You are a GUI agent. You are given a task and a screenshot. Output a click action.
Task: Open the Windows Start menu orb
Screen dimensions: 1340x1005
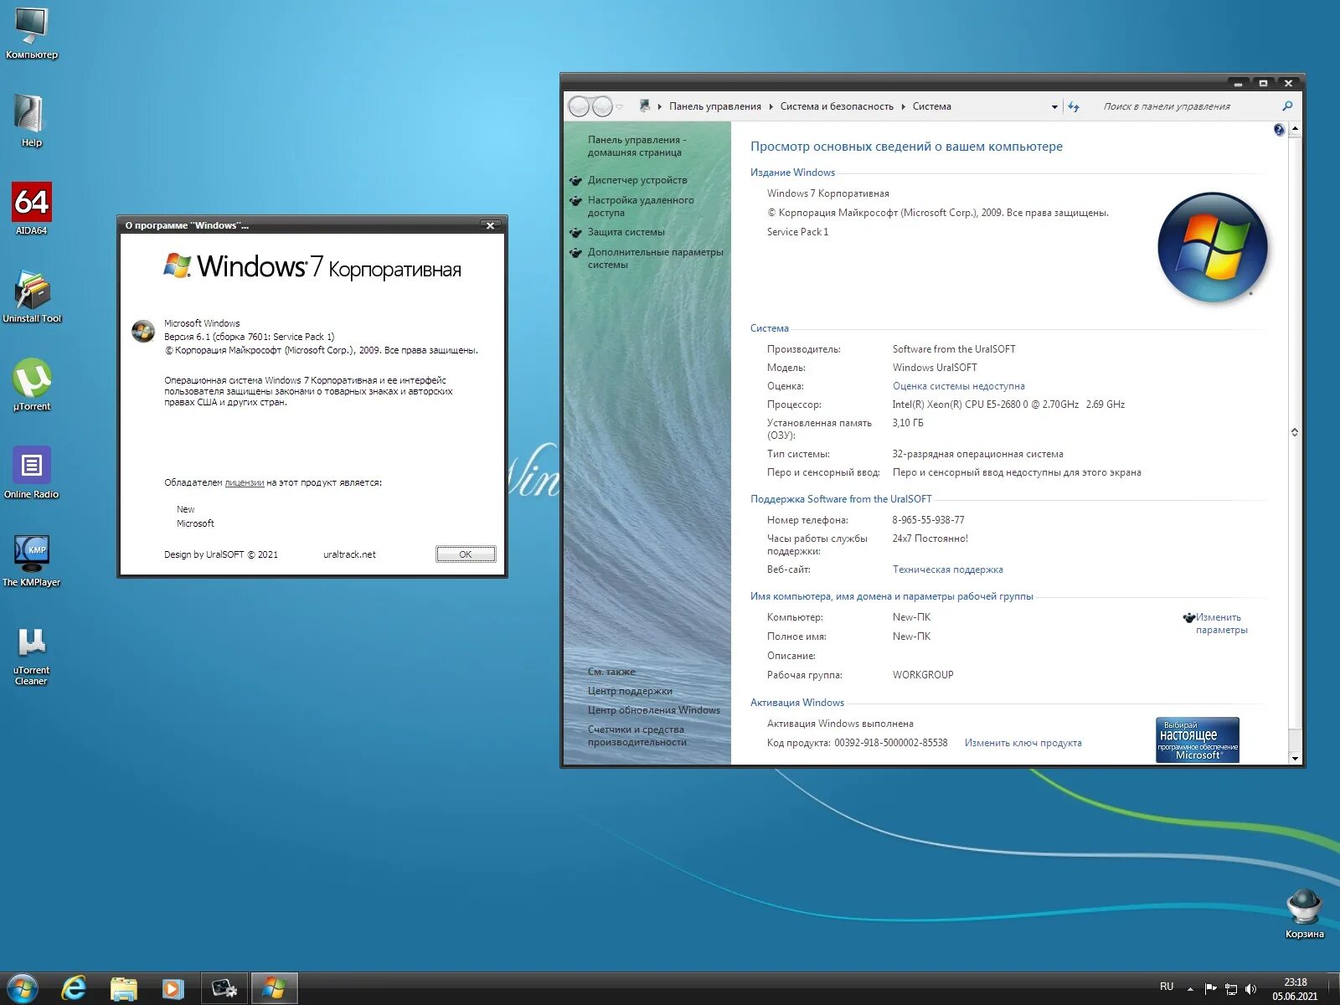23,988
